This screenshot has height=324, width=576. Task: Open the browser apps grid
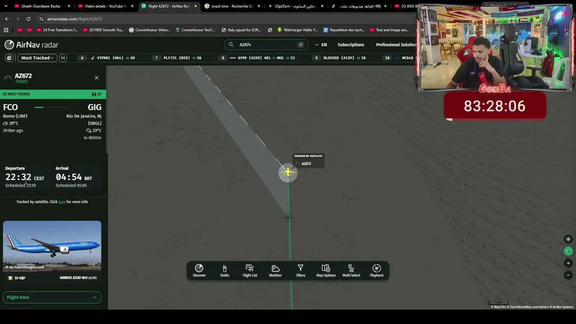tap(6, 30)
